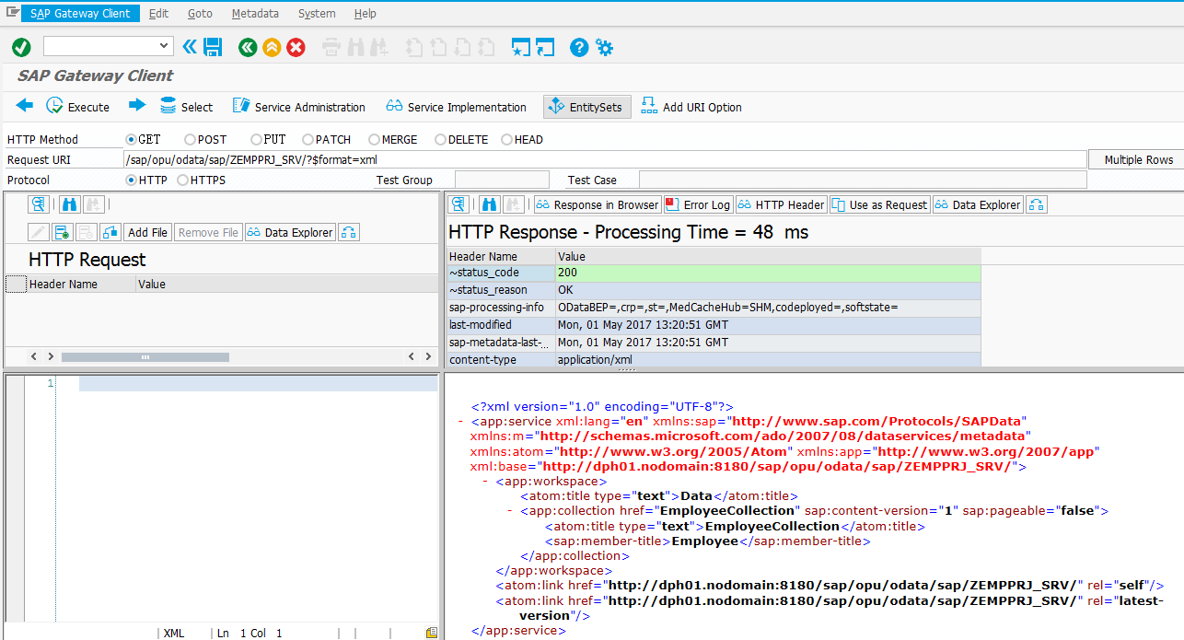The width and height of the screenshot is (1184, 640).
Task: Open Data Explorer in HTTP Response pane
Action: click(x=977, y=204)
